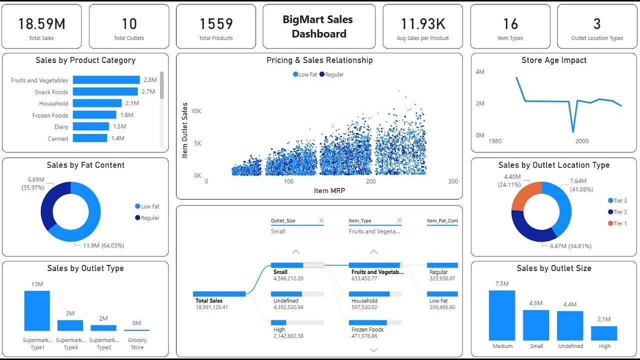
Task: Click the High 2.1M outlet size column
Action: [x=604, y=333]
